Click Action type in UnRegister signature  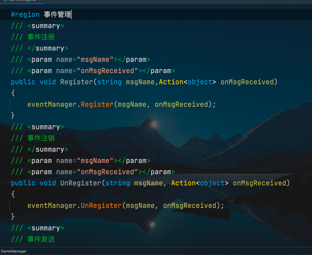[183, 183]
